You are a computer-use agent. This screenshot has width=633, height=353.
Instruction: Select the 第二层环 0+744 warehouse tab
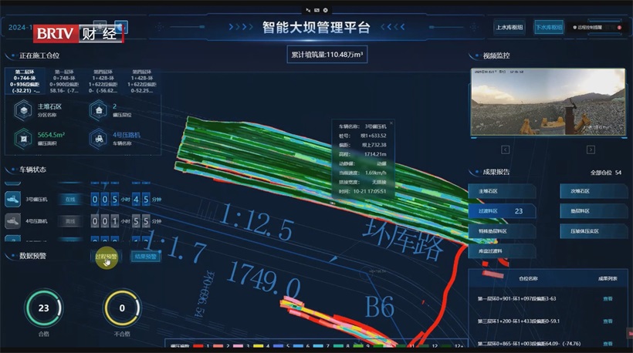tap(25, 82)
